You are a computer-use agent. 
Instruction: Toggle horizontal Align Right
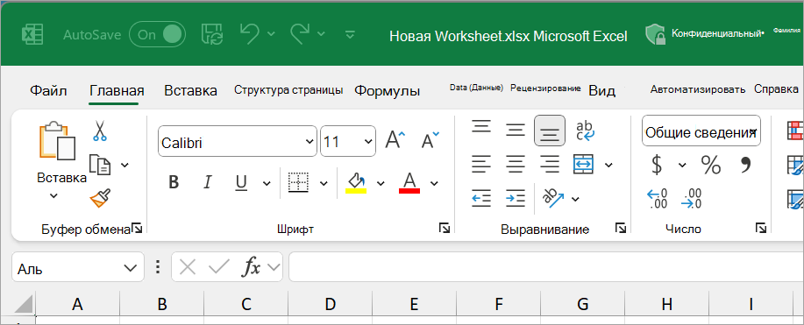point(550,164)
